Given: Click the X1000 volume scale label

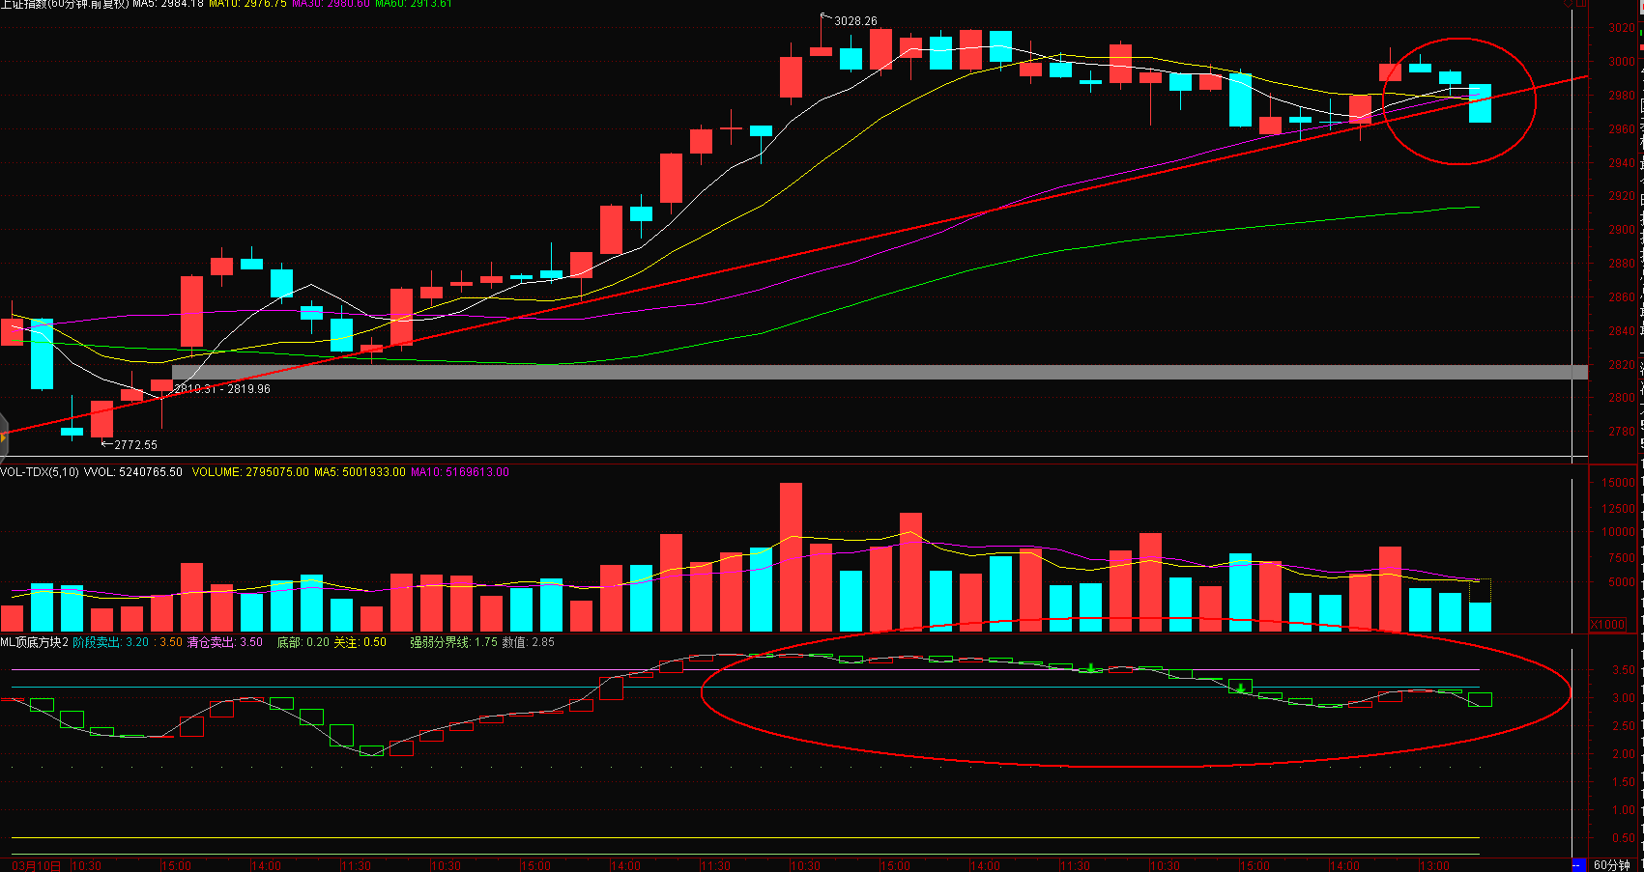Looking at the screenshot, I should 1608,625.
